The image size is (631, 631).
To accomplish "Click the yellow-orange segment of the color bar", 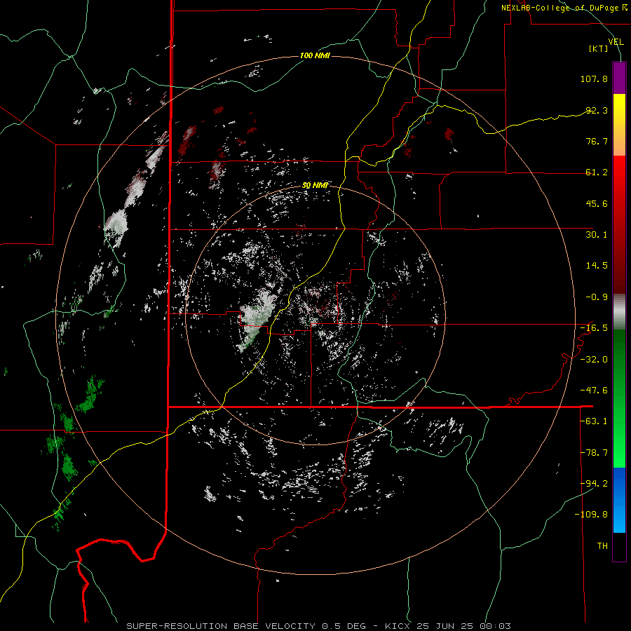I will coord(619,125).
